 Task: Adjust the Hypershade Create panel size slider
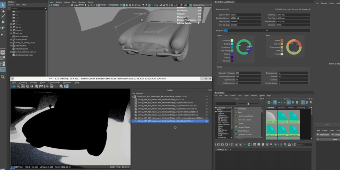pyautogui.click(x=248, y=103)
